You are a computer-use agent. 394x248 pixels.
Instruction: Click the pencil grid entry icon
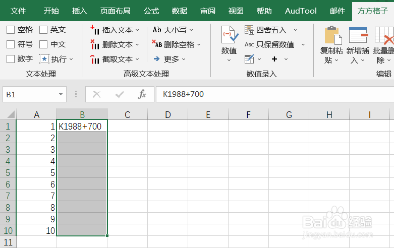point(249,59)
